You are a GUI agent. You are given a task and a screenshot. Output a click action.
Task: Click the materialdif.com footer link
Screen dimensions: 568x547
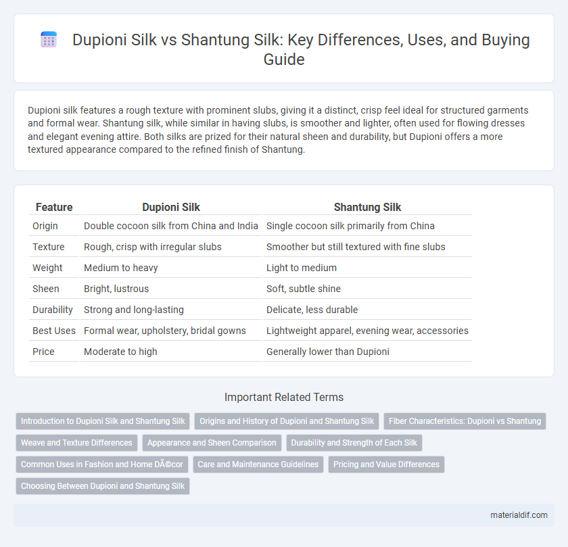[519, 515]
